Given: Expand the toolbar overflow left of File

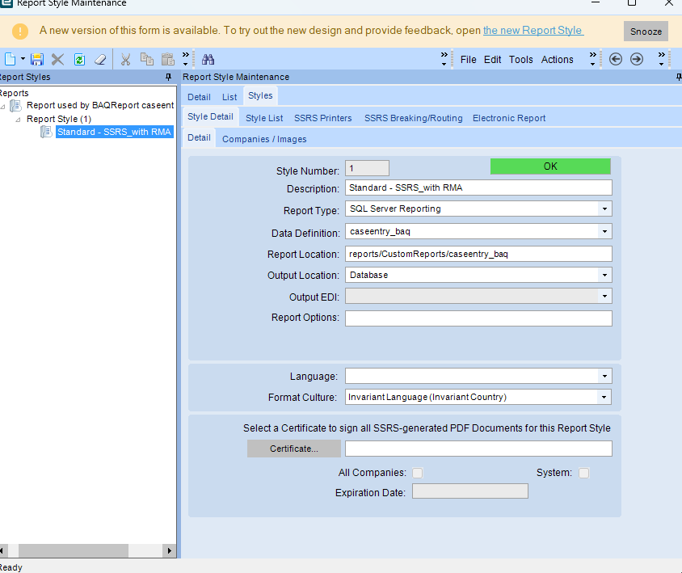Looking at the screenshot, I should point(444,59).
